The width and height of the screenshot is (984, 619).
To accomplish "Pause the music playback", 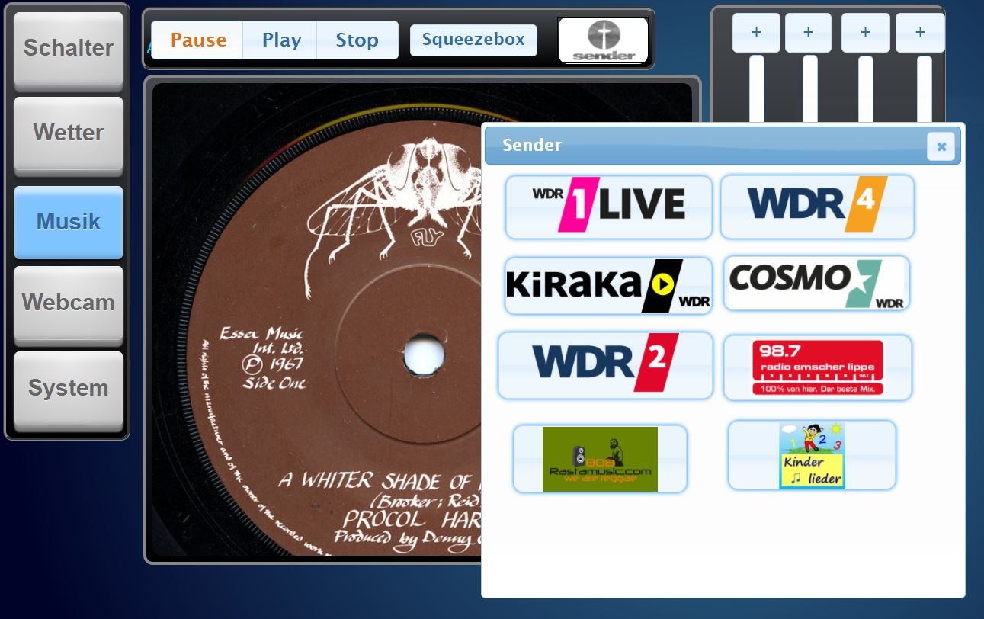I will pyautogui.click(x=198, y=40).
